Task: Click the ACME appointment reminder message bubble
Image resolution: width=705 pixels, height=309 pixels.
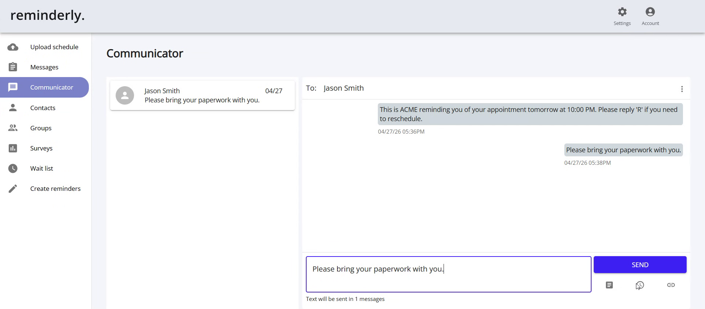Action: point(530,114)
